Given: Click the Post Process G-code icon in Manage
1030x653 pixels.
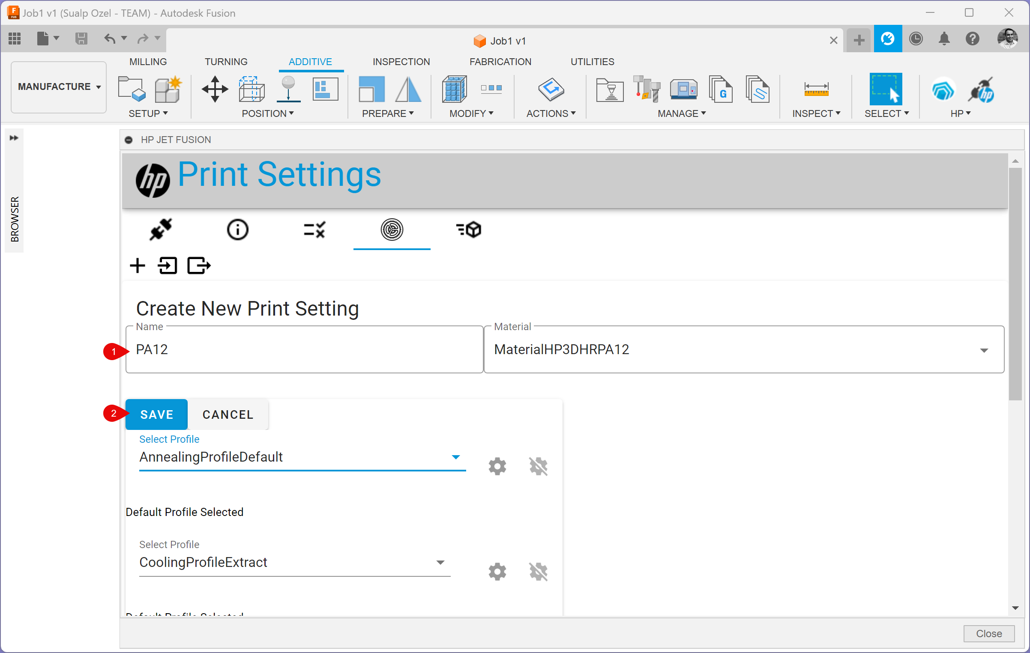Looking at the screenshot, I should click(x=721, y=89).
